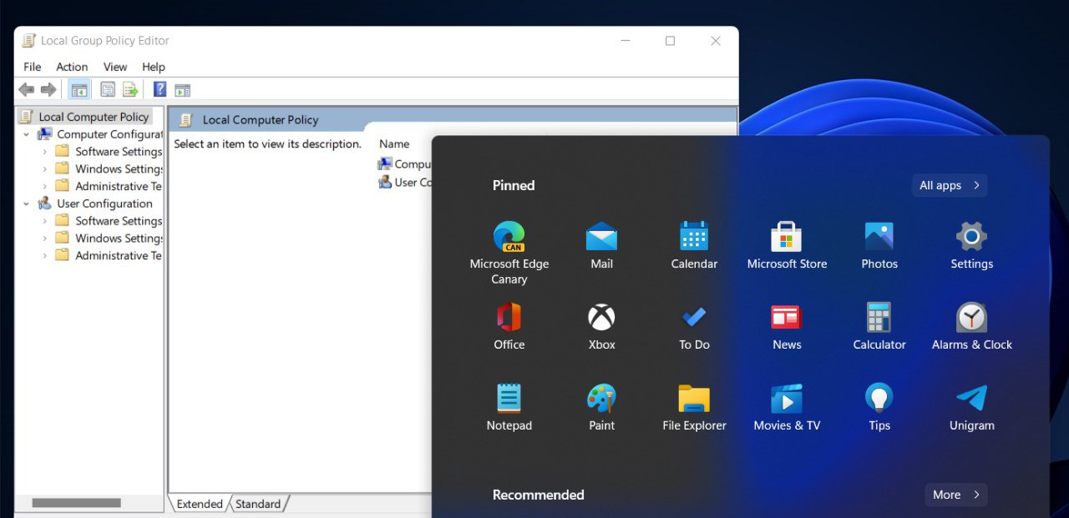Click the Back arrow in Group Policy toolbar
1069x518 pixels.
(27, 89)
